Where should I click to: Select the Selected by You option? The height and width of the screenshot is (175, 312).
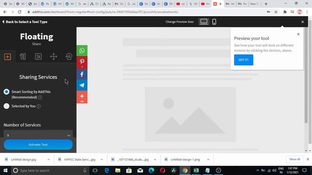pyautogui.click(x=6, y=106)
